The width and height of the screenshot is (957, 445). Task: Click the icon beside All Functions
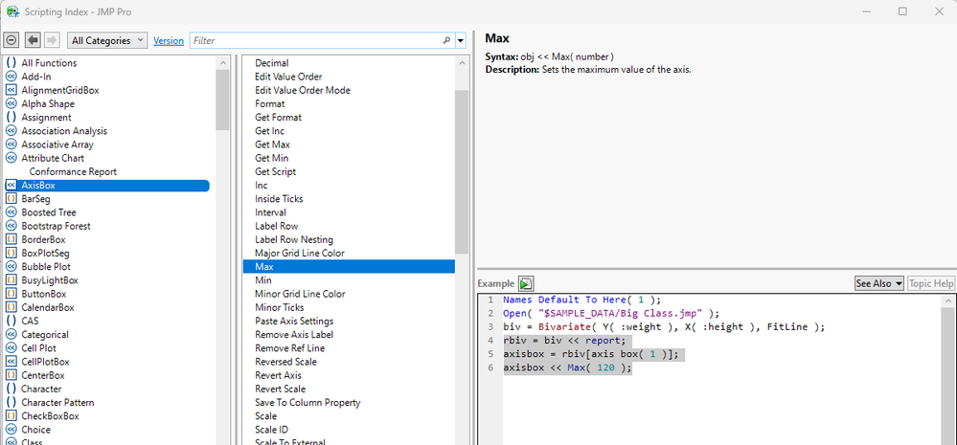[11, 63]
